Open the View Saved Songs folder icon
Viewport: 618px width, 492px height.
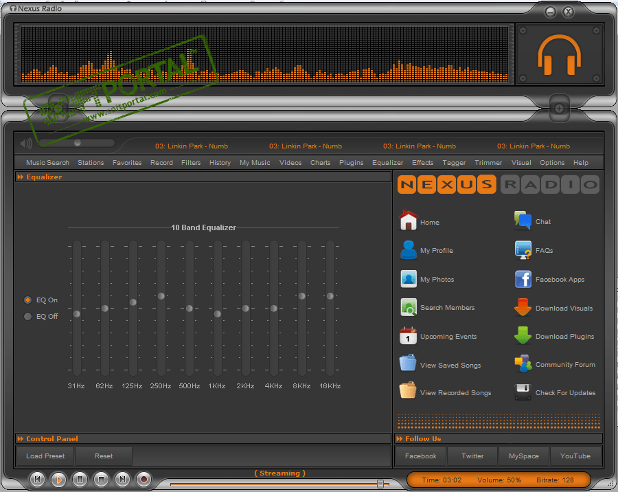click(x=407, y=363)
